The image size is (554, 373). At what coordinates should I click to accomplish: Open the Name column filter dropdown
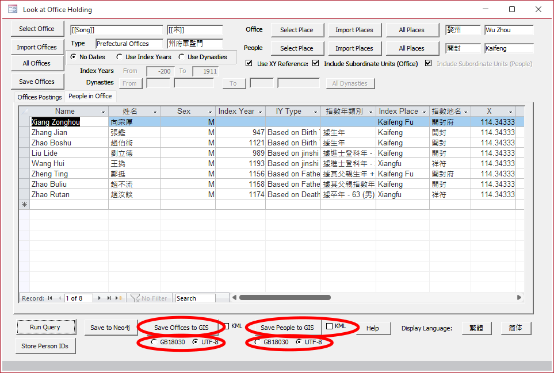point(104,111)
